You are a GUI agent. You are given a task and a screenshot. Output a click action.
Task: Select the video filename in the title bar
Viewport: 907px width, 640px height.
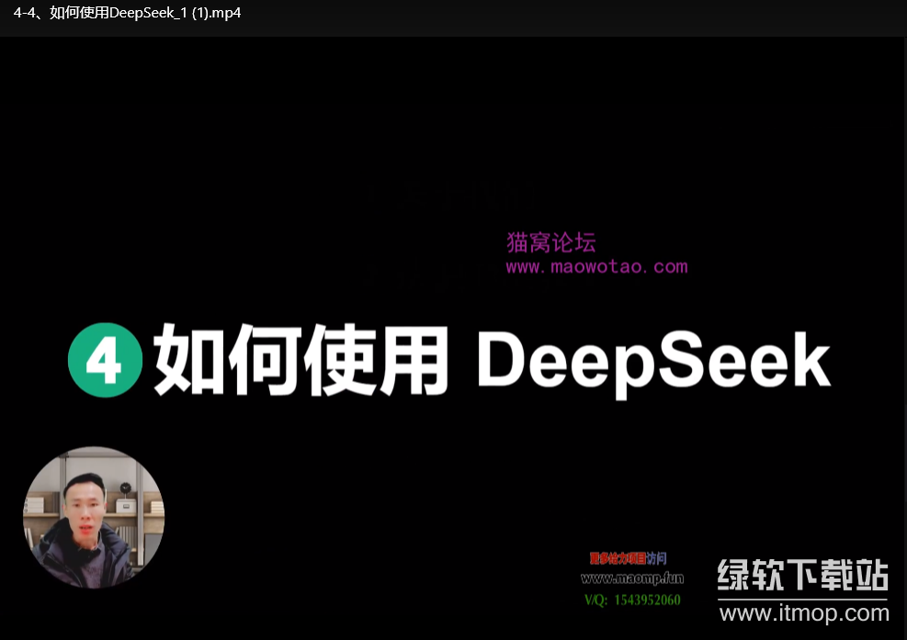[x=127, y=13]
